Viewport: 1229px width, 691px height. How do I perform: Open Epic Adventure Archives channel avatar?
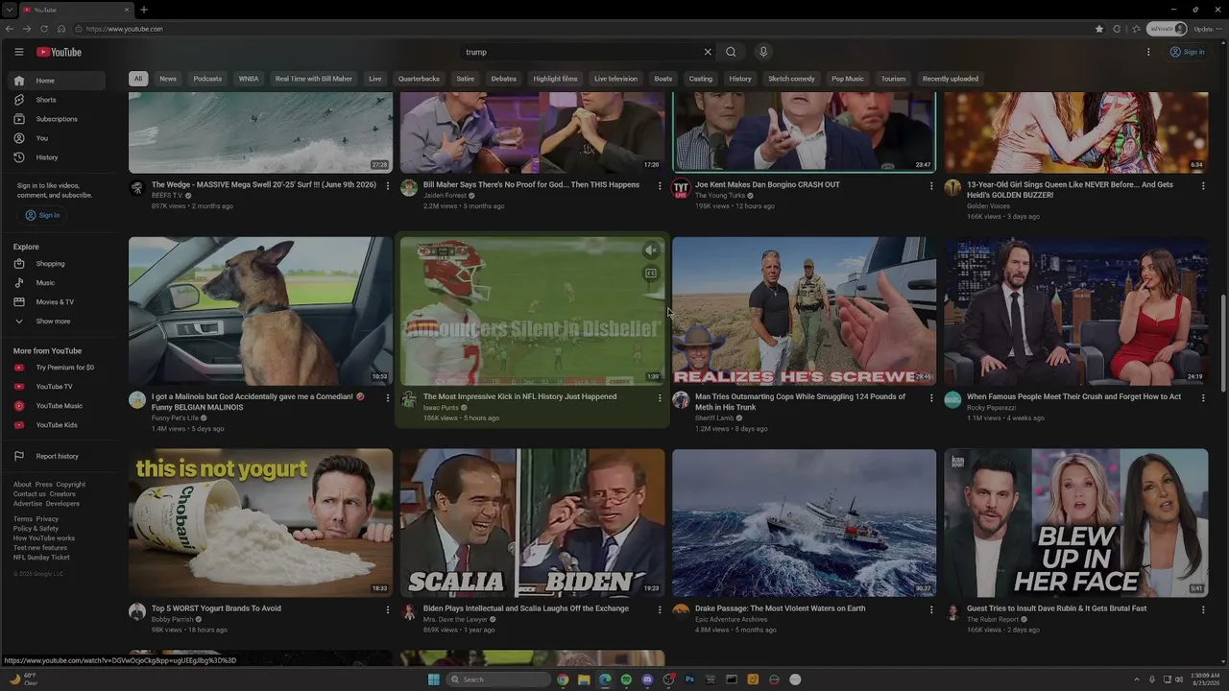click(x=681, y=612)
